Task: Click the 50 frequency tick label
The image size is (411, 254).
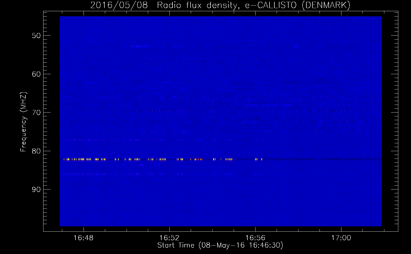Action: 36,36
